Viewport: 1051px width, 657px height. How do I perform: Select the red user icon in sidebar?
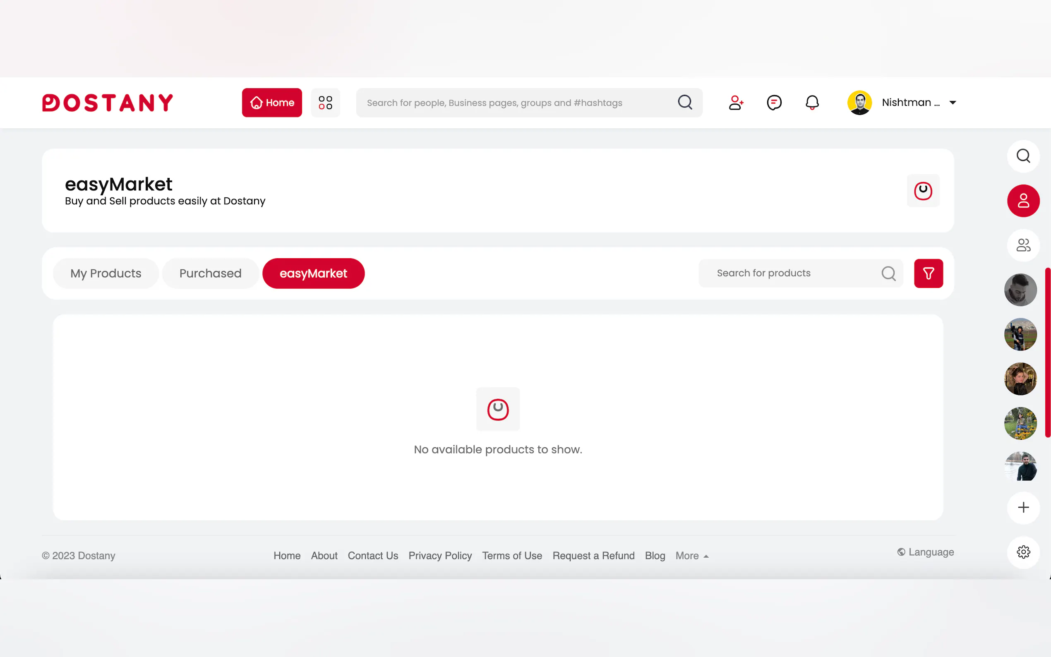(x=1023, y=201)
